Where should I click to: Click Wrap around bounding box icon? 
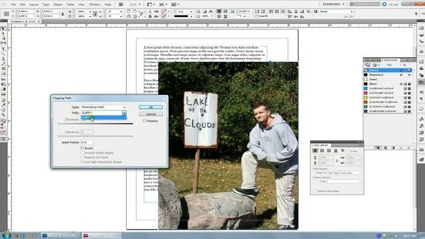322,151
